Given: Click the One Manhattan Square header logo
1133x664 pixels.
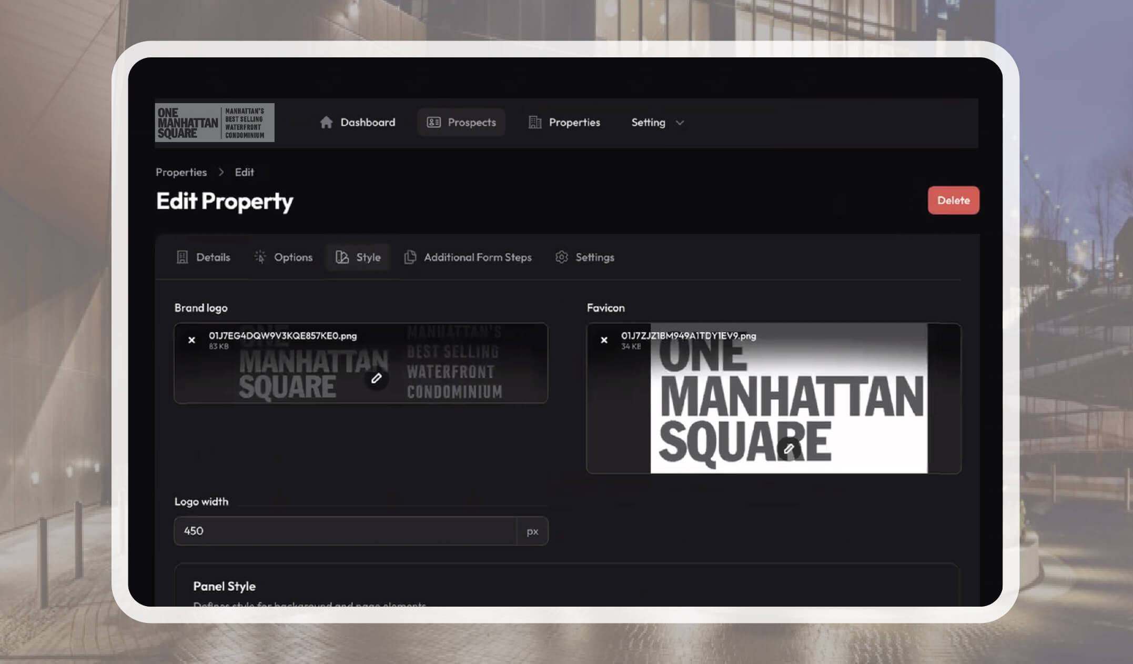Looking at the screenshot, I should click(x=215, y=123).
